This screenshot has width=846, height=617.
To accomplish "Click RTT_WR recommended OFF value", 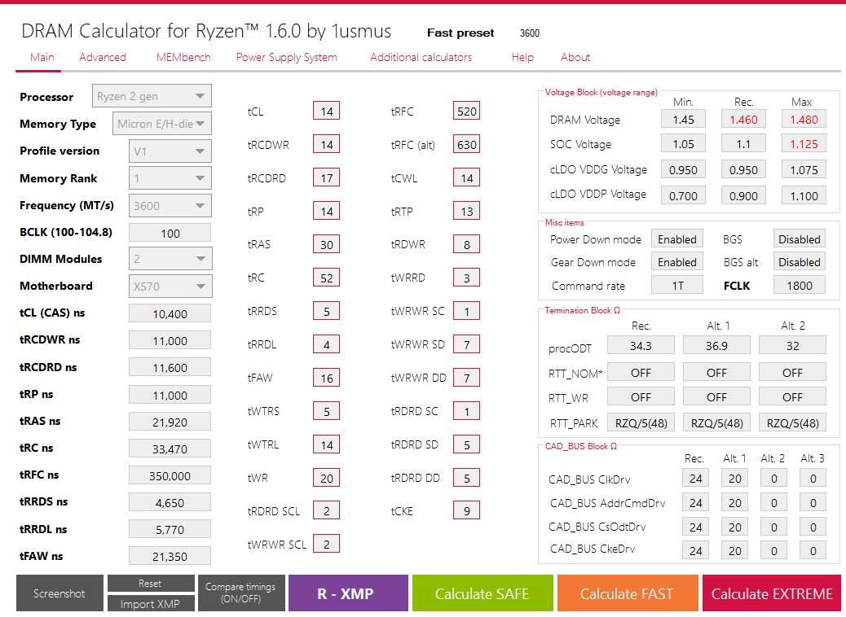I will click(641, 396).
